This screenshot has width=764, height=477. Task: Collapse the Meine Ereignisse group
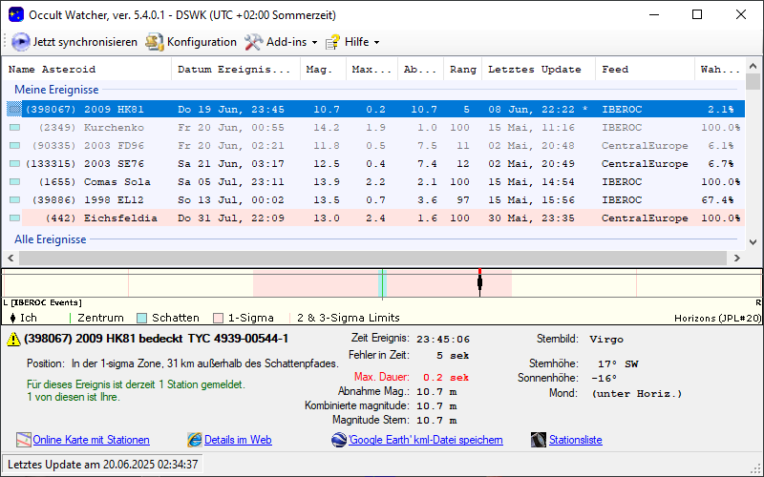tap(56, 90)
